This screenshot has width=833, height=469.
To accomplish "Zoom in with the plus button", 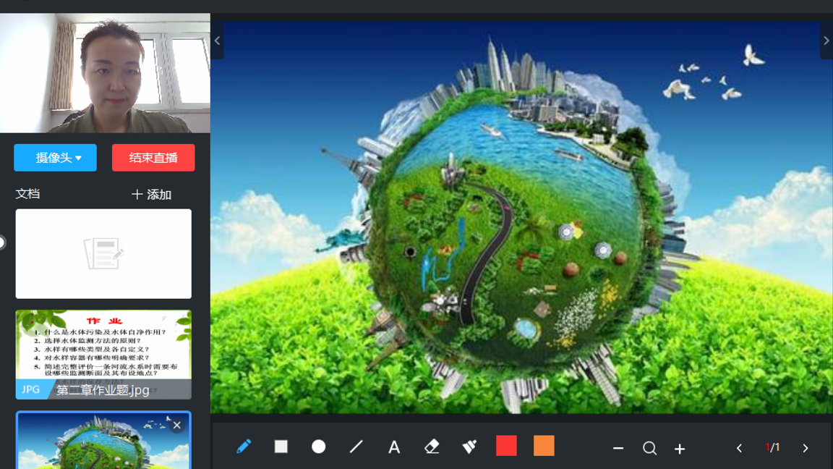I will (x=680, y=449).
